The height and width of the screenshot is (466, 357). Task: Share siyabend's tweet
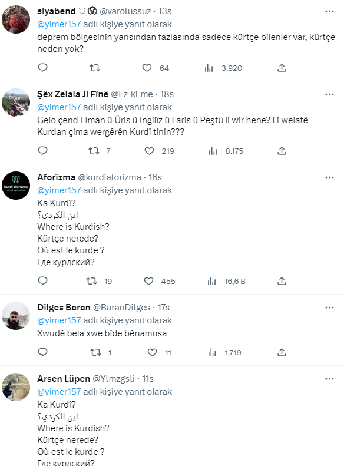coord(282,68)
